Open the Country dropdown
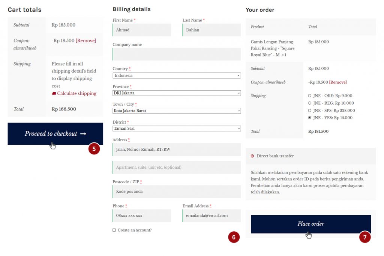Image resolution: width=384 pixels, height=256 pixels. (x=176, y=76)
